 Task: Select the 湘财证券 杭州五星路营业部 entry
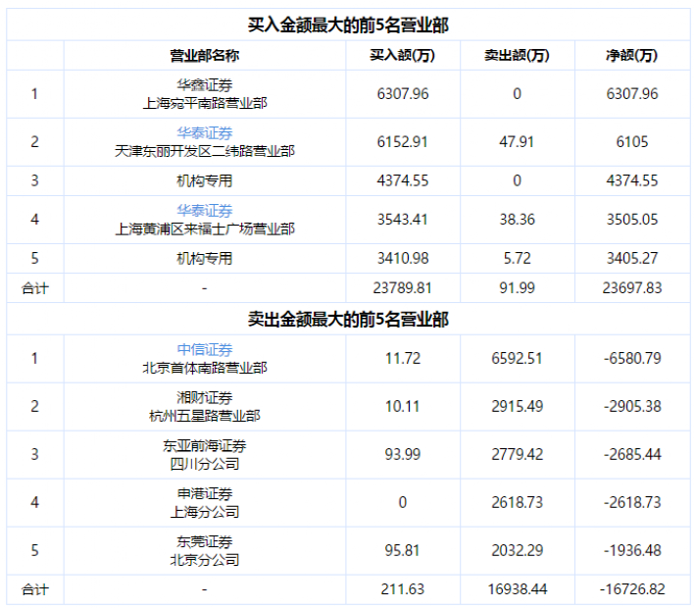205,407
